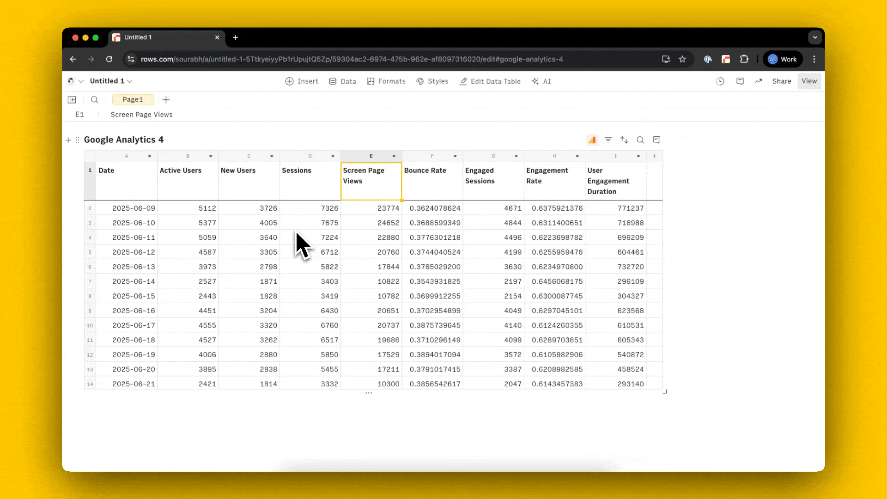Screen dimensions: 887x499
Task: Open the Insert menu
Action: 302,81
